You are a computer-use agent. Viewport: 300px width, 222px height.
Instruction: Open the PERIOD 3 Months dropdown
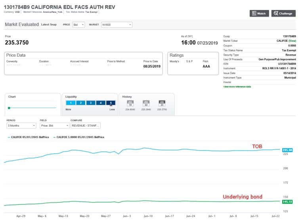[x=21, y=125]
